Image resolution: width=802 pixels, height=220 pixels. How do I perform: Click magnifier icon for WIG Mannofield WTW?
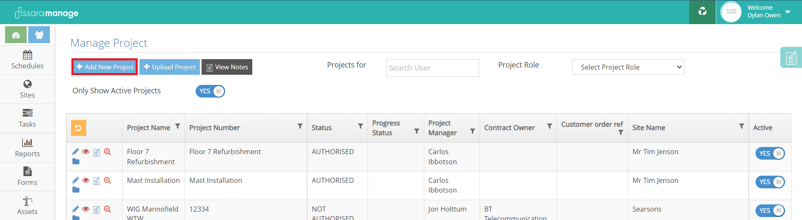pos(107,209)
